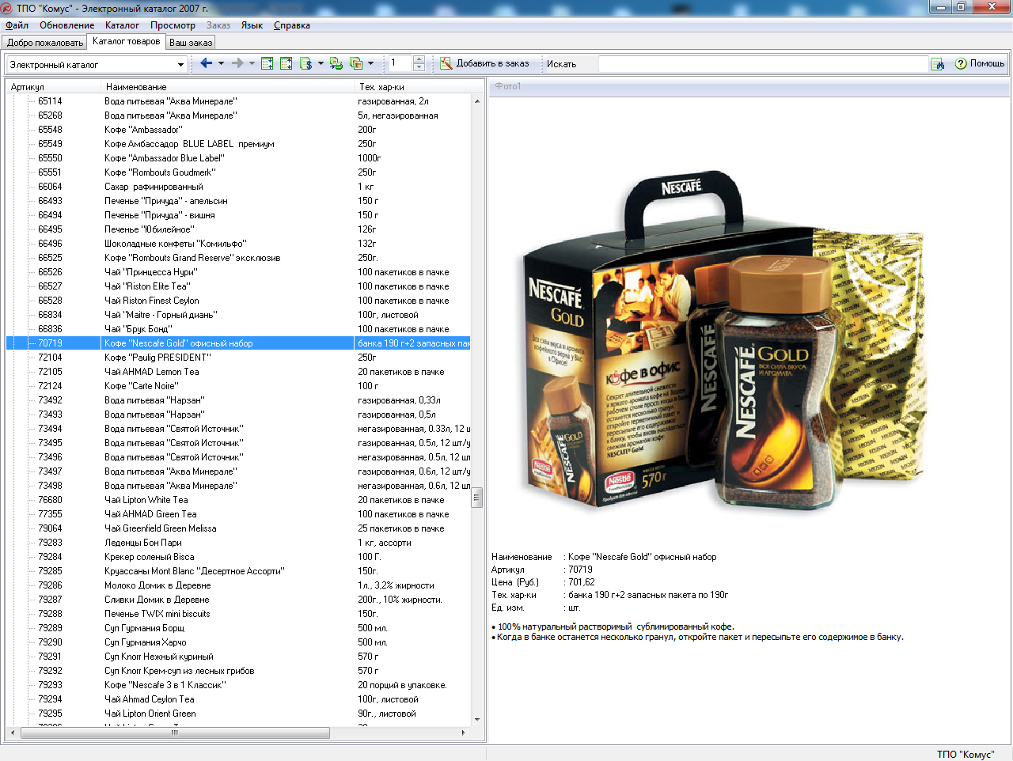Sort by the 'Тех. хар-ки' column header
The width and height of the screenshot is (1013, 761).
[x=419, y=87]
